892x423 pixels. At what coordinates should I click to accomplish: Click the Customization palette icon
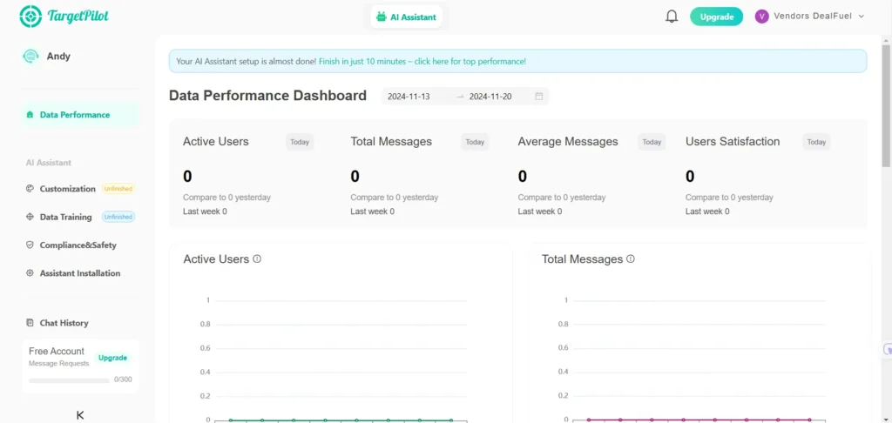pos(30,189)
